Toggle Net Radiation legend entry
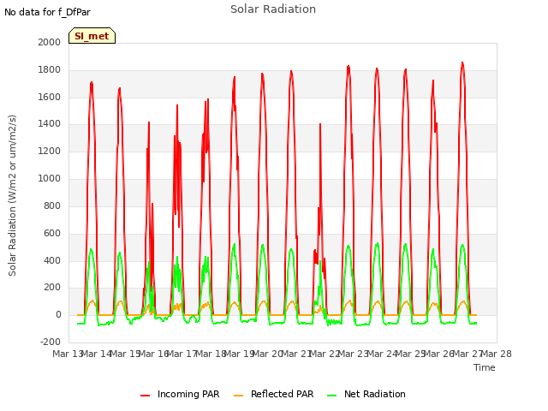This screenshot has height=411, width=548. click(x=366, y=394)
